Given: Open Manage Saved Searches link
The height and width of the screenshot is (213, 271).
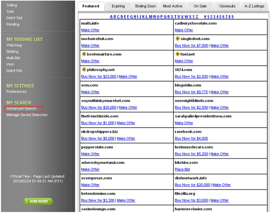Looking at the screenshot, I should click(x=27, y=115).
